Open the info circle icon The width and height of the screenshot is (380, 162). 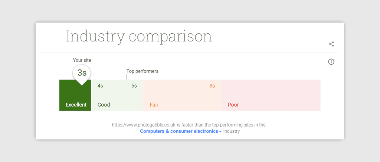(x=331, y=62)
